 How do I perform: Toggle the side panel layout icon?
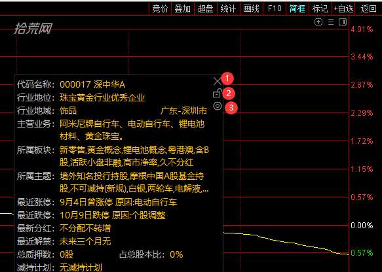(343, 22)
